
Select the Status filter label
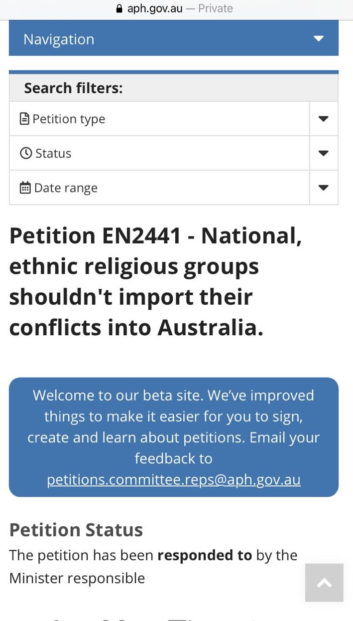[x=53, y=154]
